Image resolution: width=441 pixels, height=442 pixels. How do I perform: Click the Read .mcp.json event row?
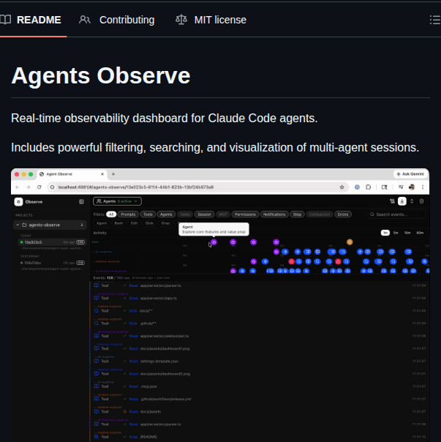pos(260,386)
